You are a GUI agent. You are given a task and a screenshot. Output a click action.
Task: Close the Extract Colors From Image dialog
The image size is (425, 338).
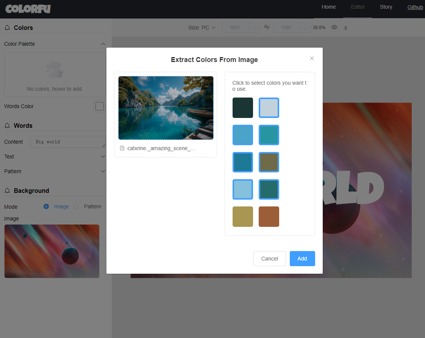pyautogui.click(x=312, y=58)
